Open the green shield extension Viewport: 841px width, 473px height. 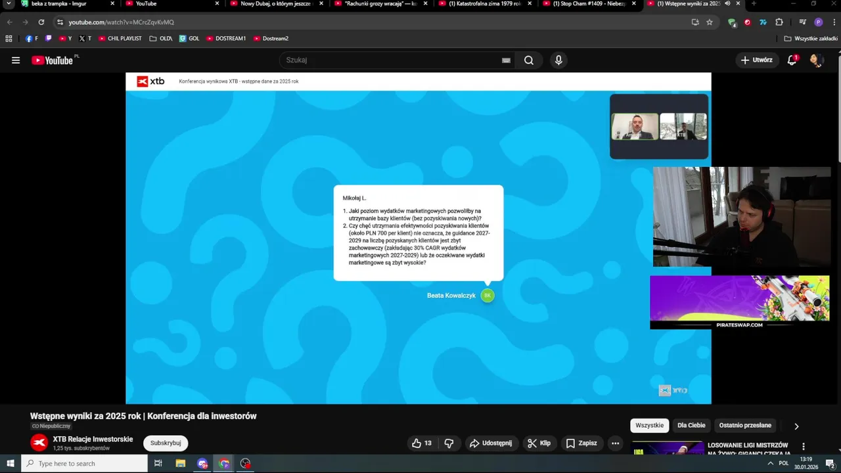[732, 22]
